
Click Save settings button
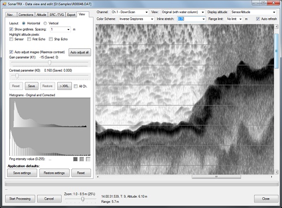tap(22, 173)
